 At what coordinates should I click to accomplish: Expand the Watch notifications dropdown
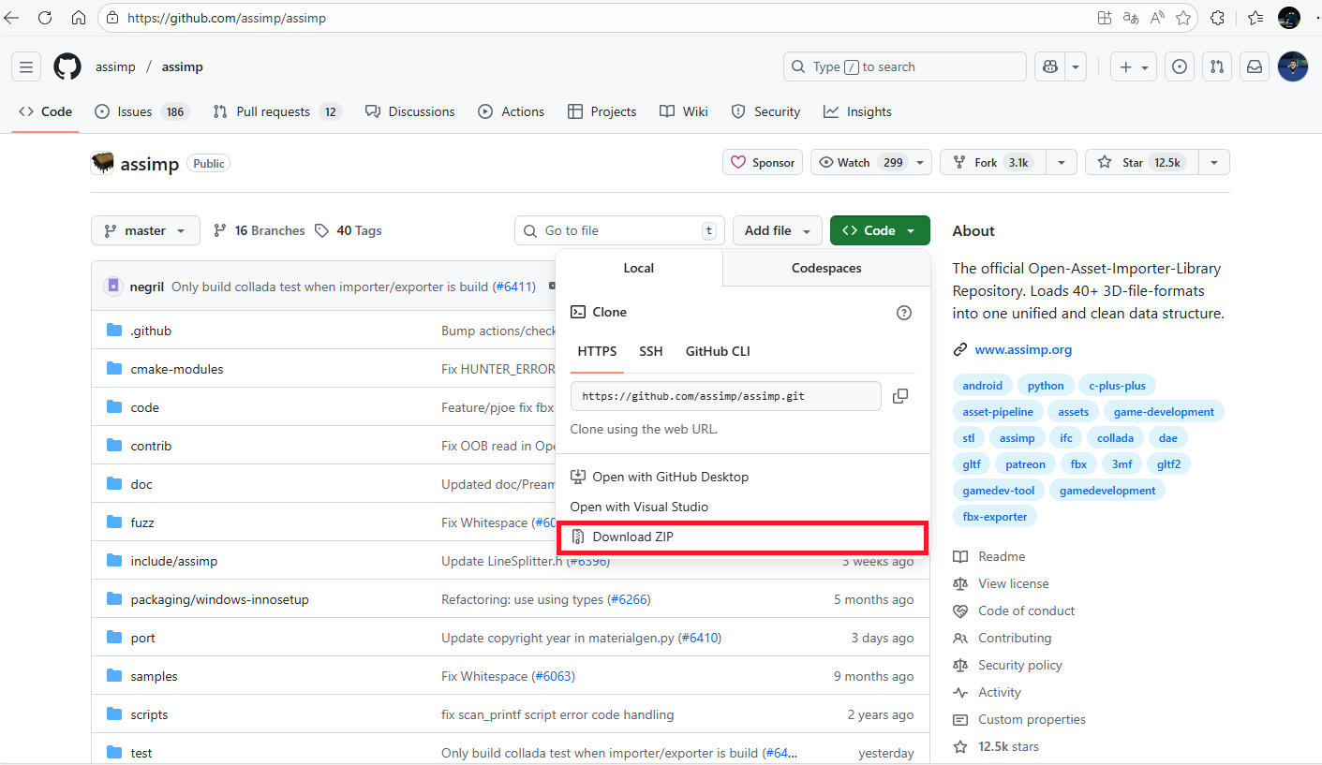point(871,162)
